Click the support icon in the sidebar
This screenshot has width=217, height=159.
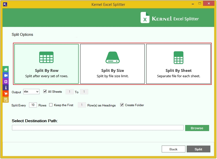[x=5, y=82]
